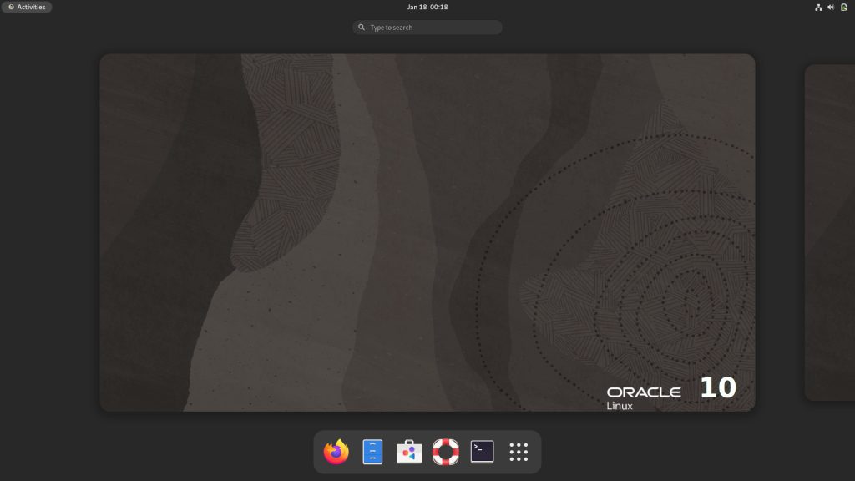Click the green updates icon in the tray
Image resolution: width=855 pixels, height=481 pixels.
[x=842, y=7]
